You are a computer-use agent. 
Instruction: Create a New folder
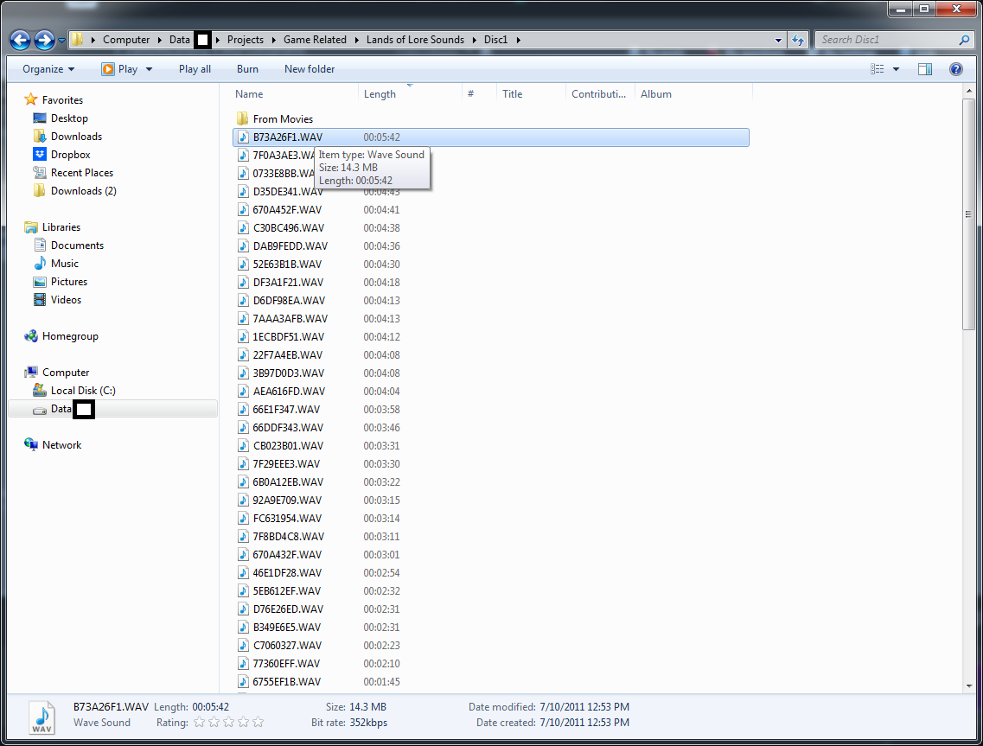(x=309, y=69)
